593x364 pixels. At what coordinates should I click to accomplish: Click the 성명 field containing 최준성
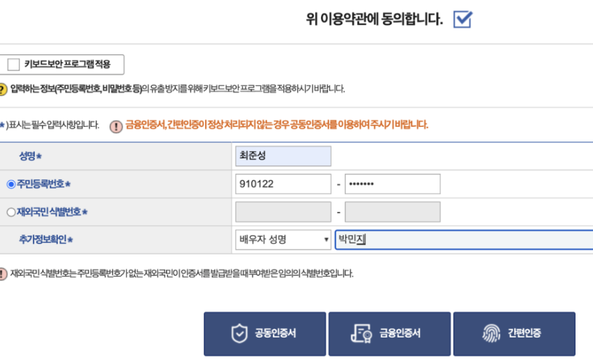coord(283,156)
